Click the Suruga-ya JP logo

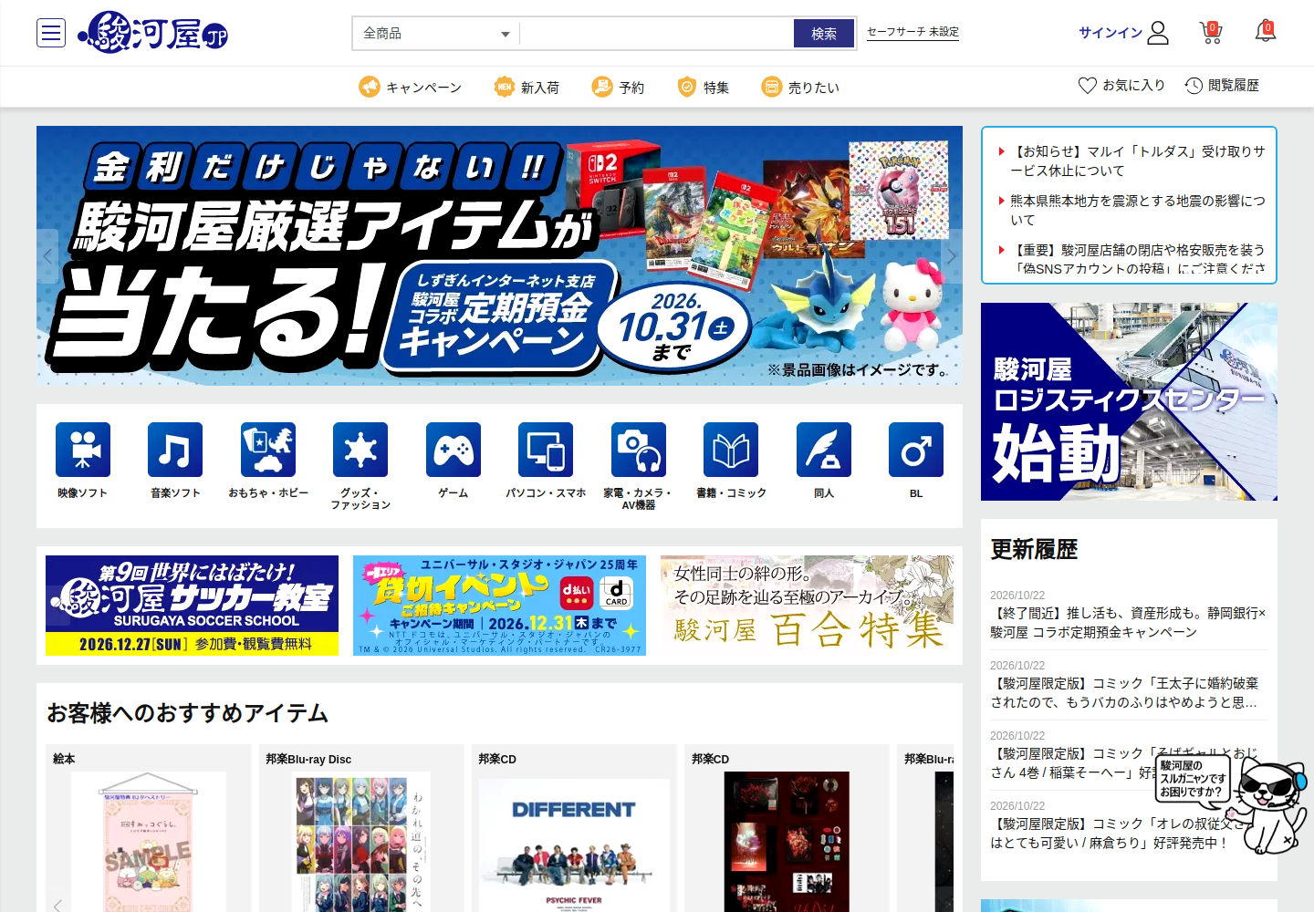[152, 33]
